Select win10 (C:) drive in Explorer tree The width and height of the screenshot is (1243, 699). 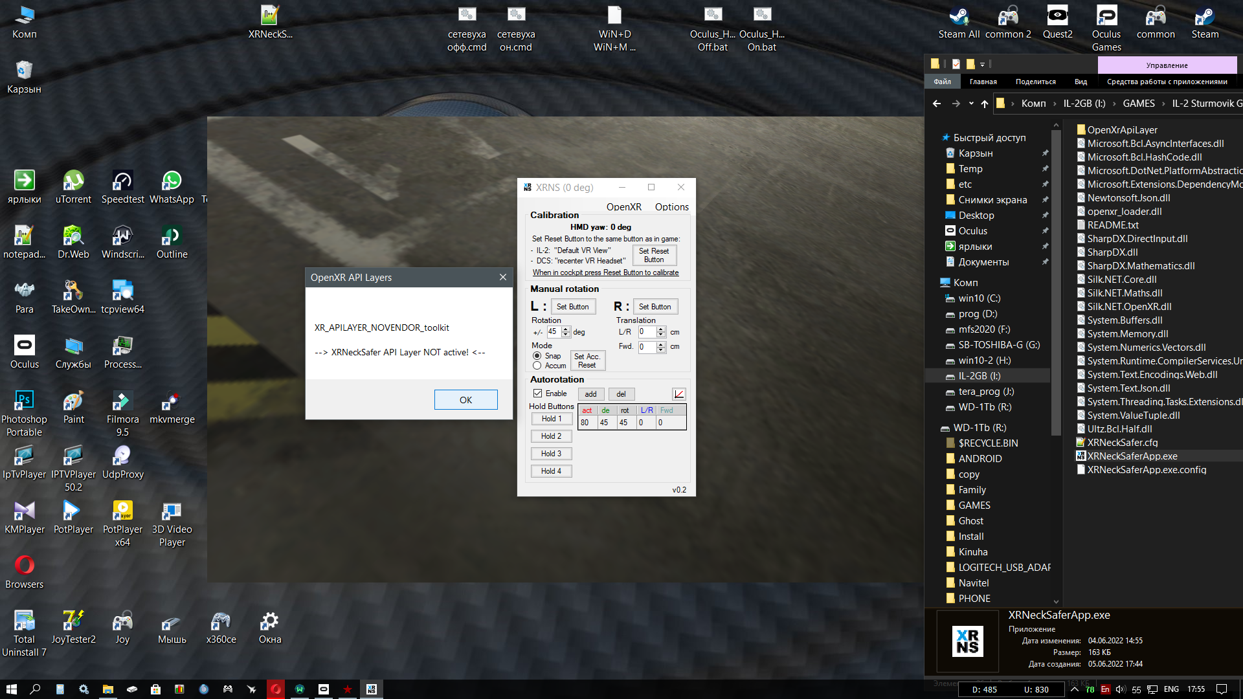click(x=979, y=298)
